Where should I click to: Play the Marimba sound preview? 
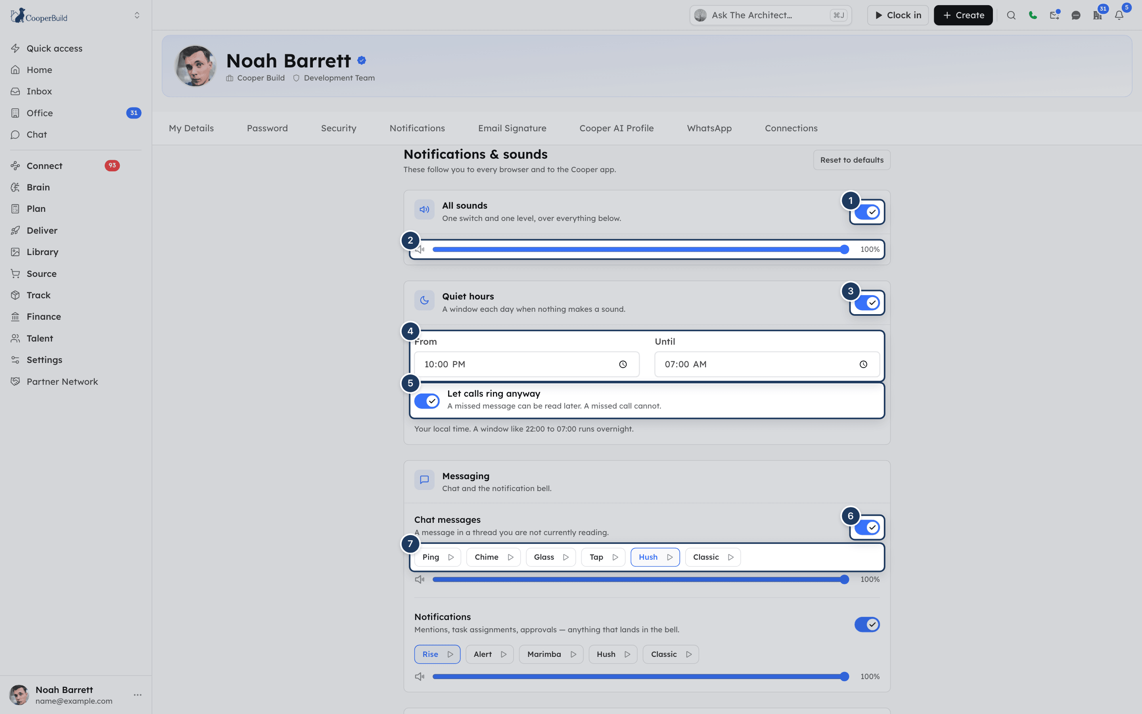[573, 654]
